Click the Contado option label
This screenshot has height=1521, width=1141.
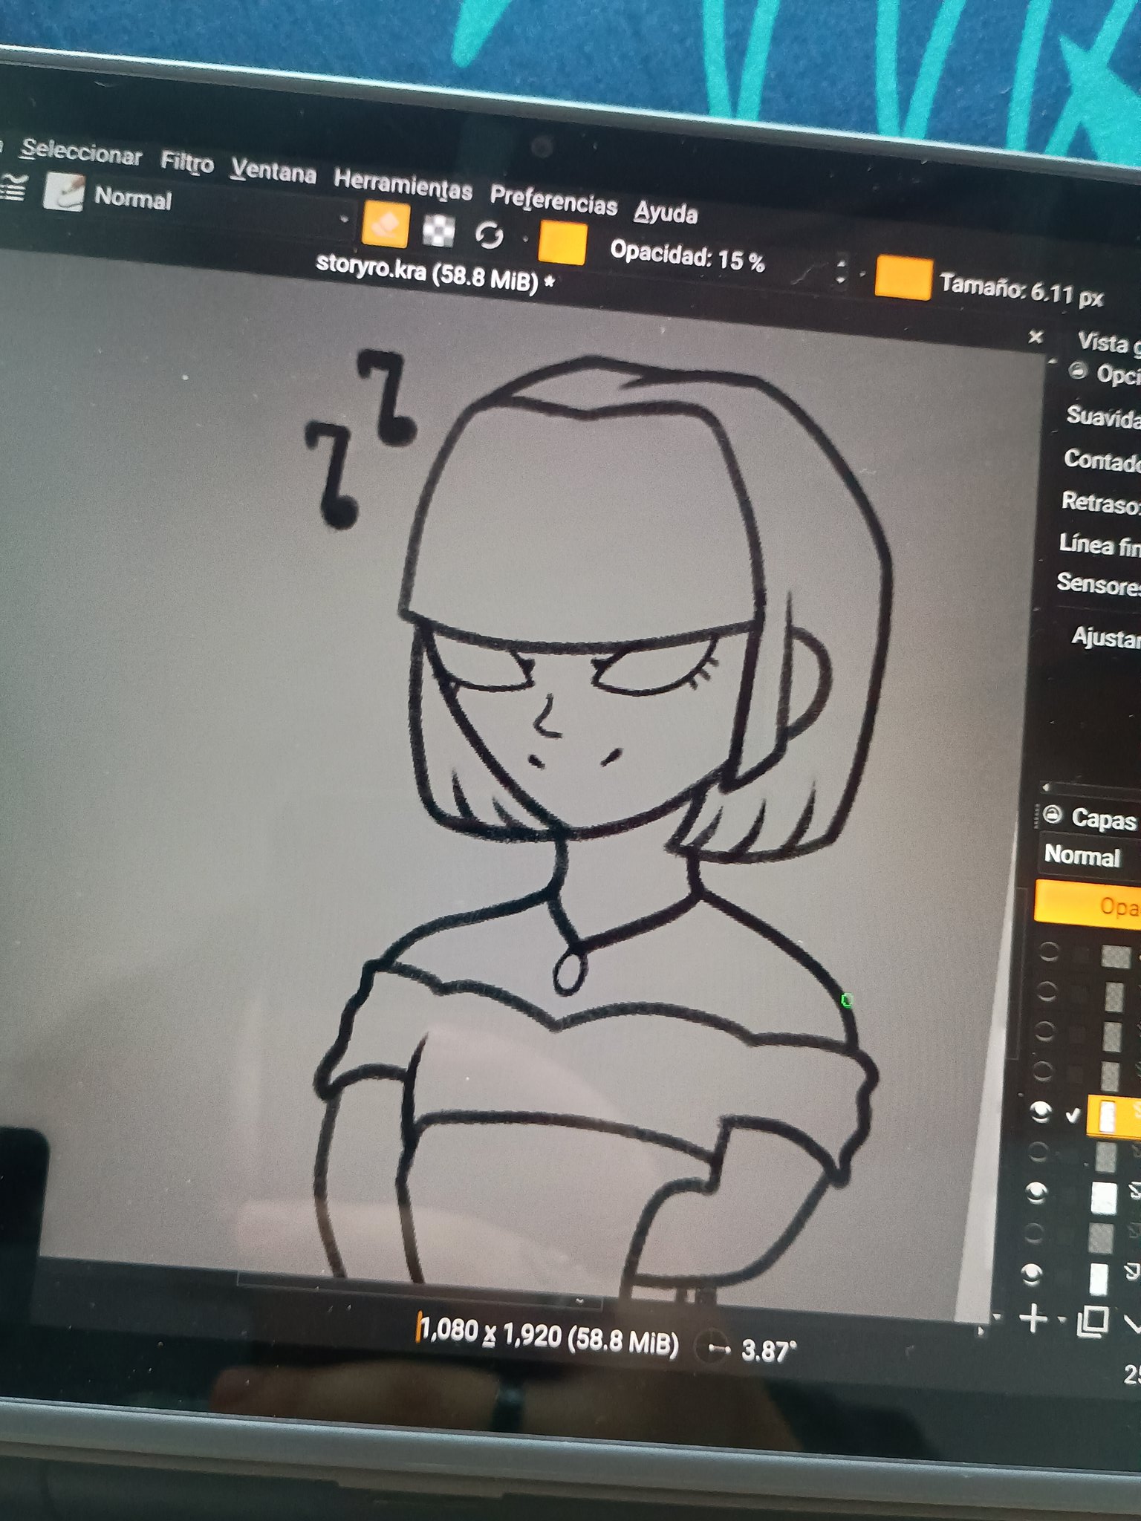pyautogui.click(x=1102, y=460)
